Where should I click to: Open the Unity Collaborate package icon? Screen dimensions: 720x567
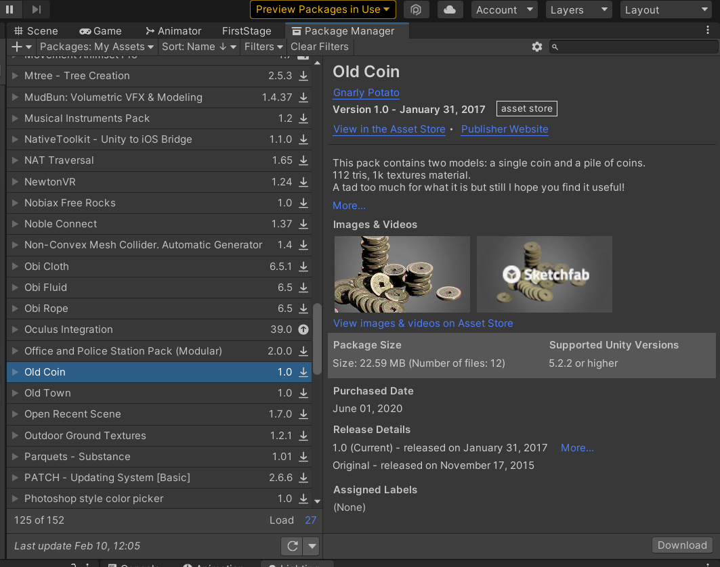tap(417, 9)
